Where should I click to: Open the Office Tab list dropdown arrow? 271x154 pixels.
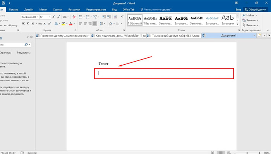[x=264, y=35]
